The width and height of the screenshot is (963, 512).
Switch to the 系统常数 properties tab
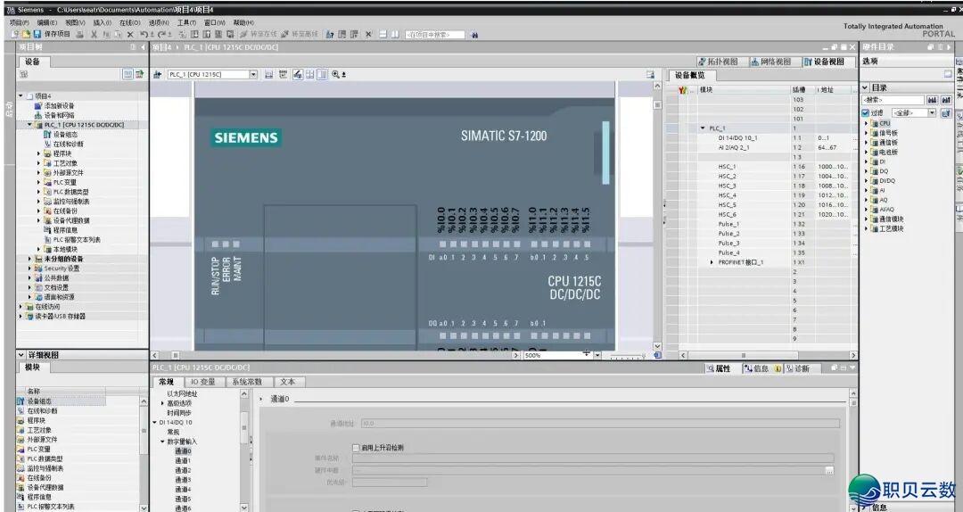tap(247, 382)
